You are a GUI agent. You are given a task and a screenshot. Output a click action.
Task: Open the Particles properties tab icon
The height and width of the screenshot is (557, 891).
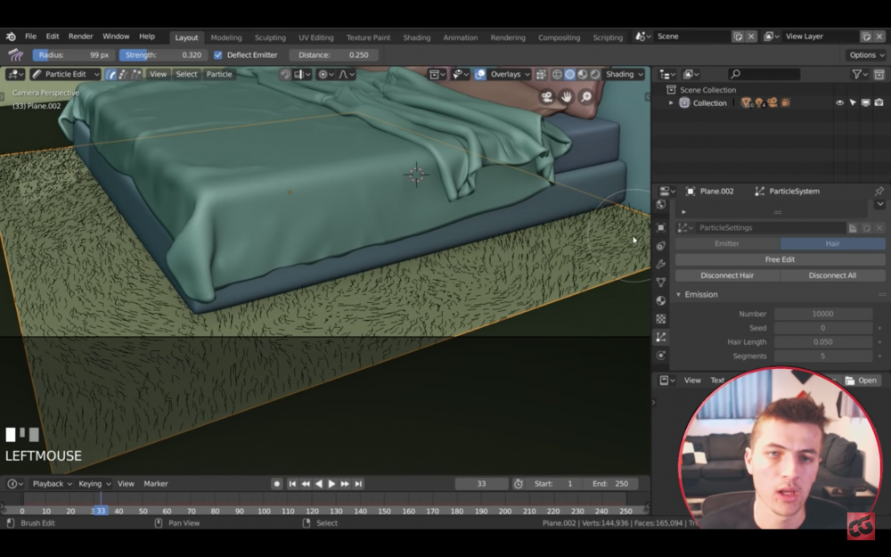click(661, 337)
